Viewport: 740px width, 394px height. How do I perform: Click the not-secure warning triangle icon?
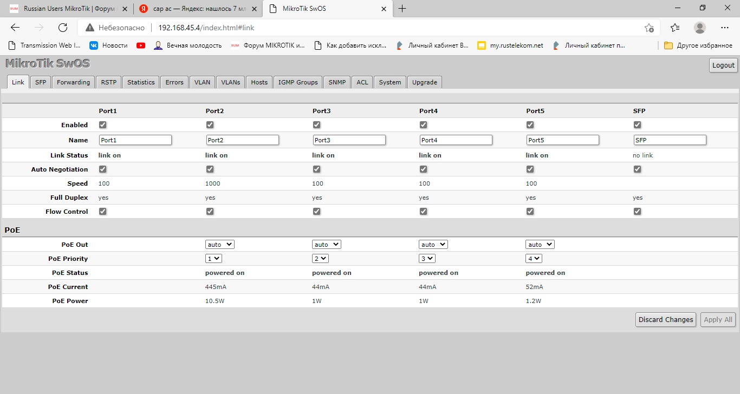[x=89, y=28]
